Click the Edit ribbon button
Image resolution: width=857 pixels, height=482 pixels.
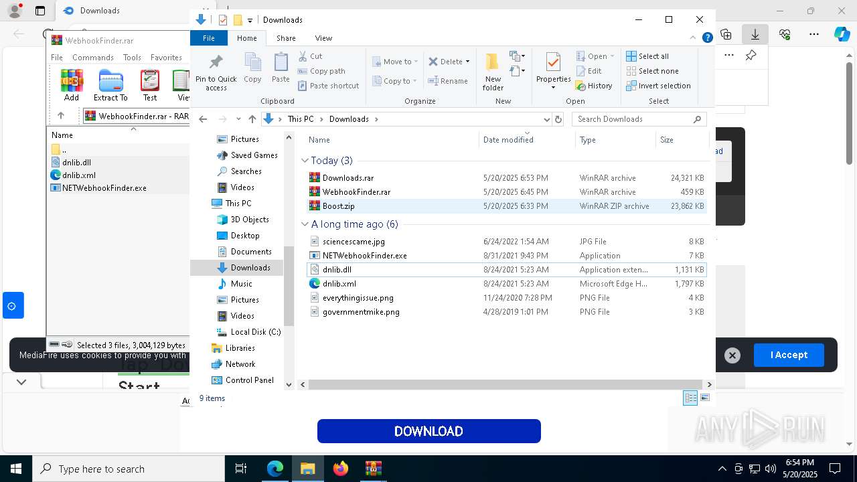pos(589,71)
